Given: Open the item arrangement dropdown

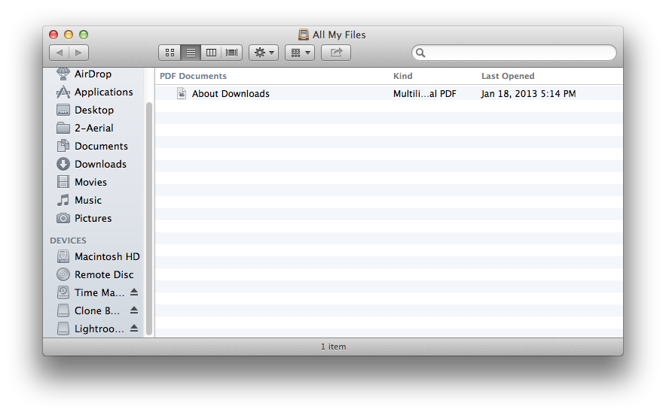Looking at the screenshot, I should pyautogui.click(x=300, y=53).
